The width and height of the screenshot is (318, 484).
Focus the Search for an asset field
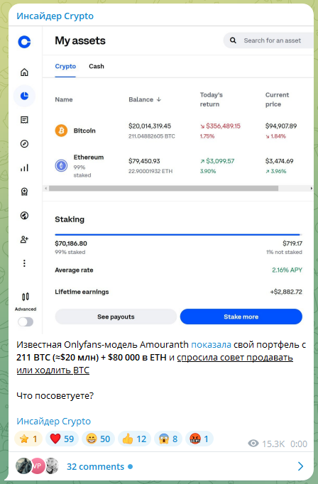click(268, 40)
